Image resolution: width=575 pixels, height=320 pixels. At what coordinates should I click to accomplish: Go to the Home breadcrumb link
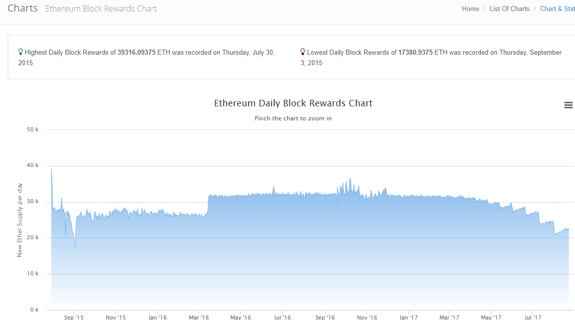(470, 9)
